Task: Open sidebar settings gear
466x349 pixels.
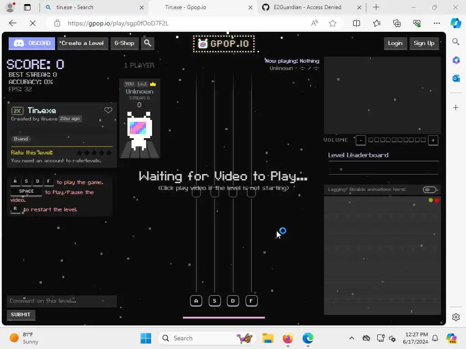Action: click(456, 317)
